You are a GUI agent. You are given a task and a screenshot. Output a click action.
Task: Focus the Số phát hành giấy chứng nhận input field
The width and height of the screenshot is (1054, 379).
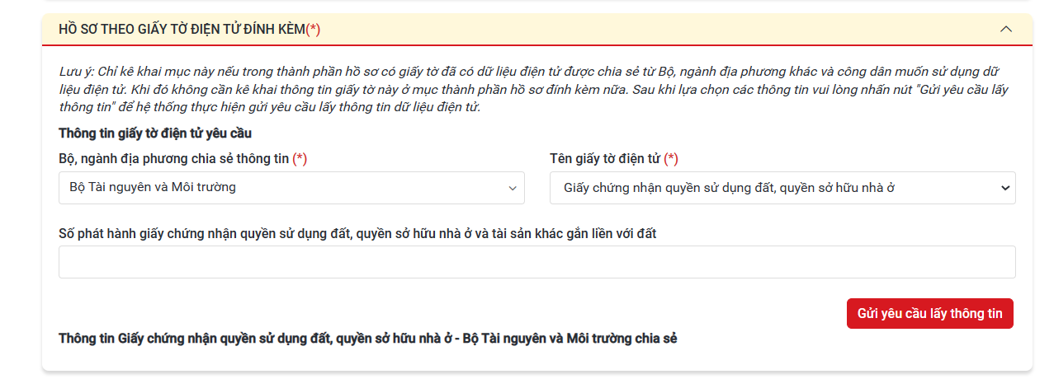[536, 262]
